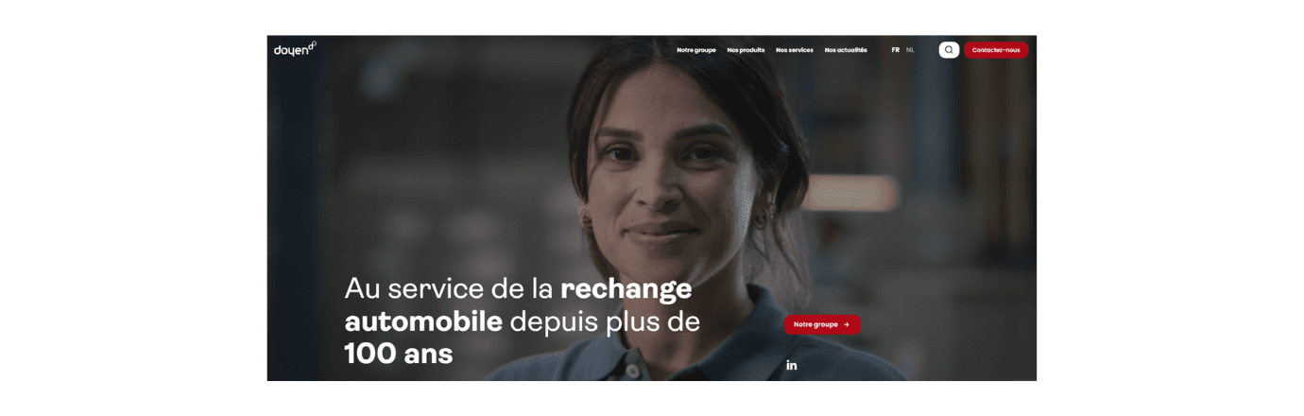Click the bold word "automobile" in headline
This screenshot has height=416, width=1304.
coord(423,321)
